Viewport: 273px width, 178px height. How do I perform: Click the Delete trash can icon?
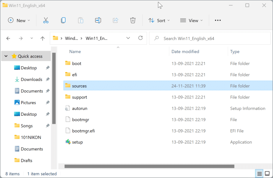133,20
